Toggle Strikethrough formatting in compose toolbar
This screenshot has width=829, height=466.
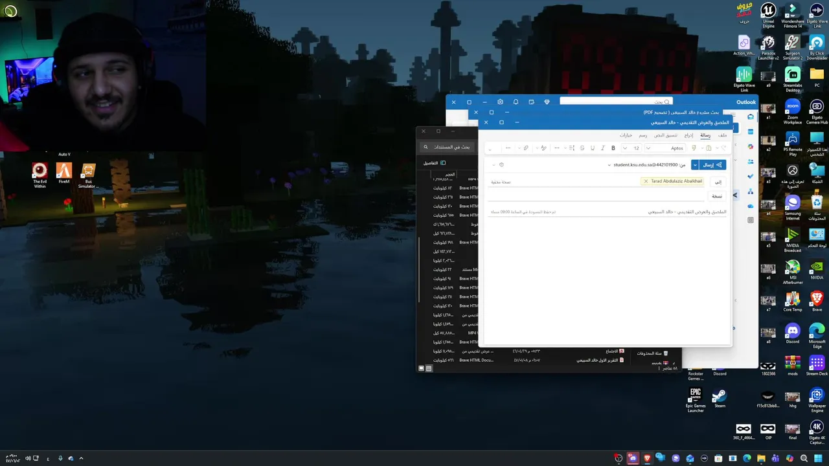pyautogui.click(x=582, y=148)
